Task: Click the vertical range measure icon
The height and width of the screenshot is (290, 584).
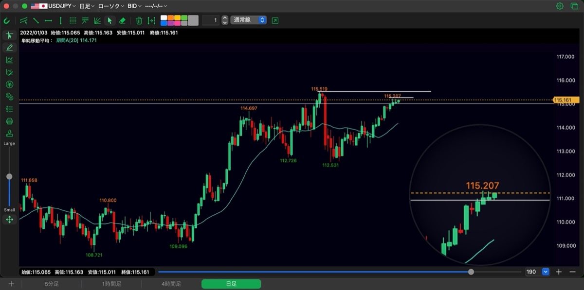Action: [x=152, y=20]
